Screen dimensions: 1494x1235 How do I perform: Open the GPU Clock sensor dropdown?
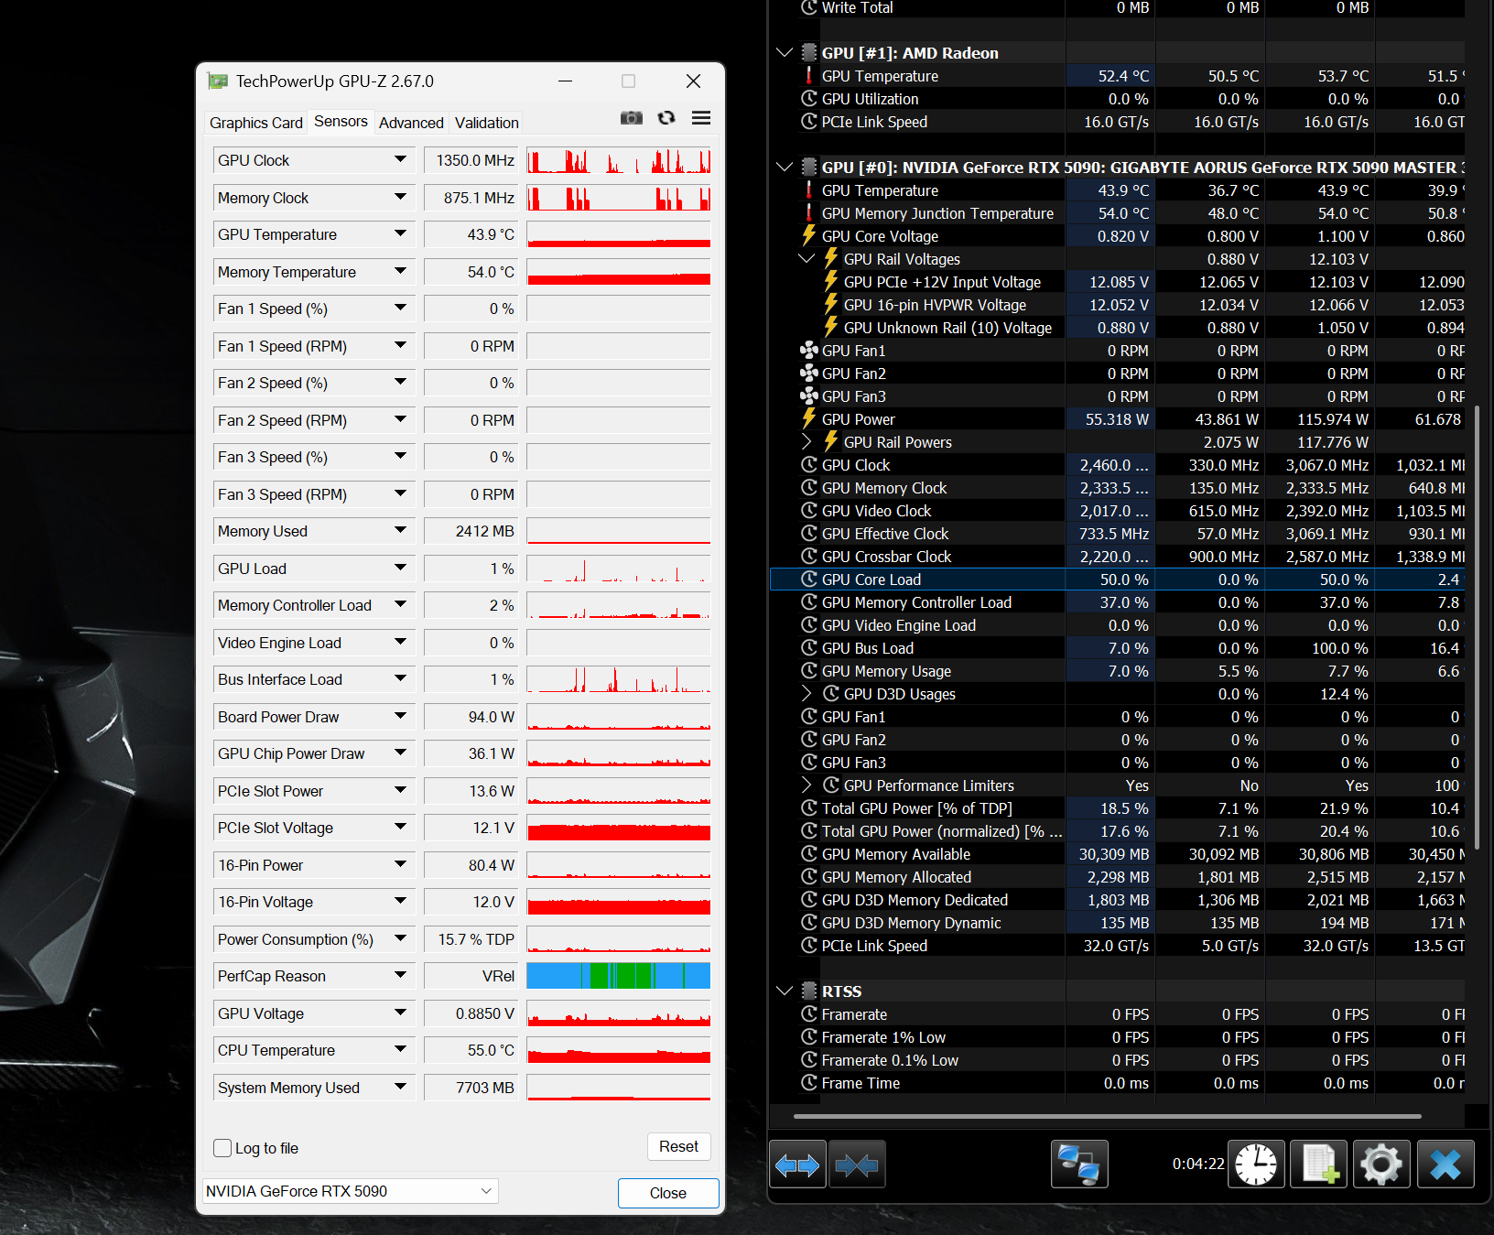point(400,160)
